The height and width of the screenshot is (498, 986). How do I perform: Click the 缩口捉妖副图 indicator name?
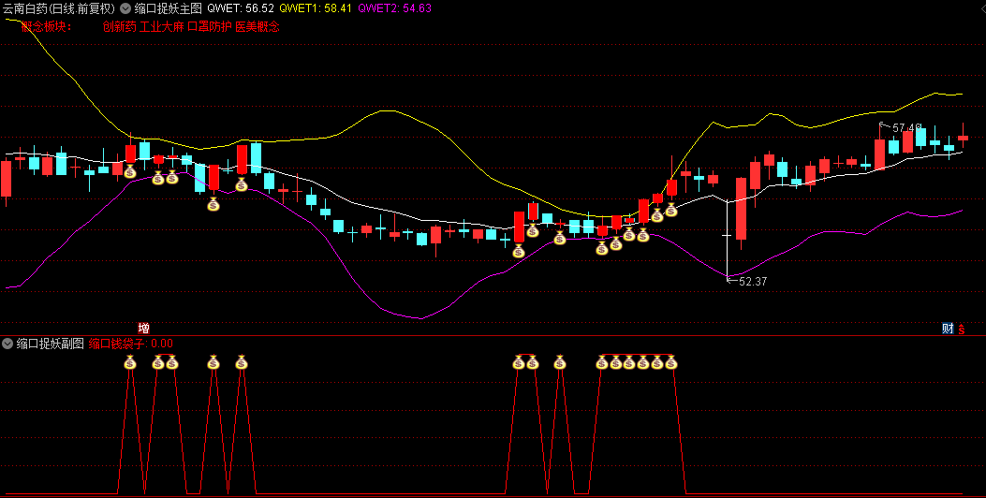(x=51, y=344)
